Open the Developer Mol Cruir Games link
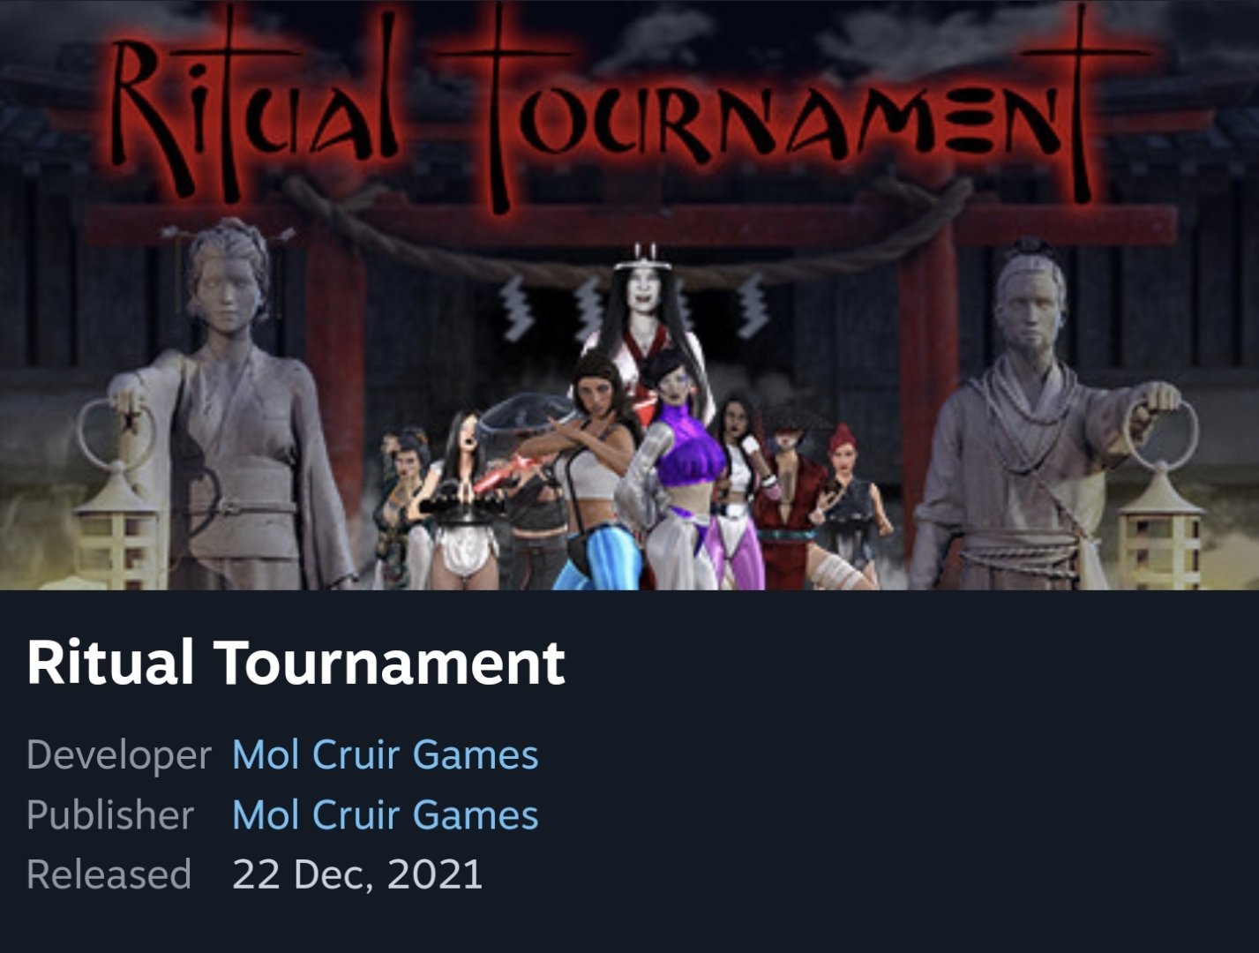This screenshot has width=1259, height=953. click(x=385, y=755)
